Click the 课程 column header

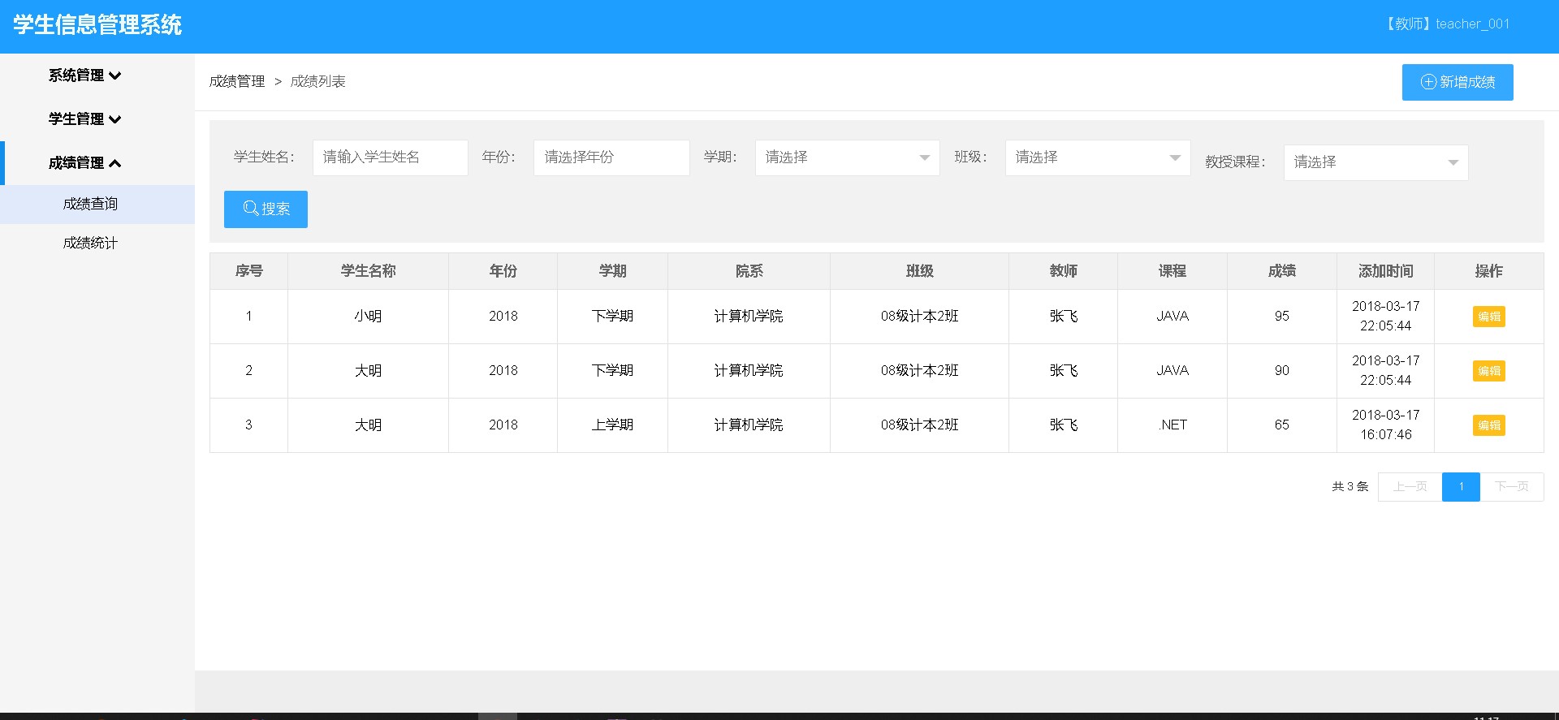coord(1172,271)
